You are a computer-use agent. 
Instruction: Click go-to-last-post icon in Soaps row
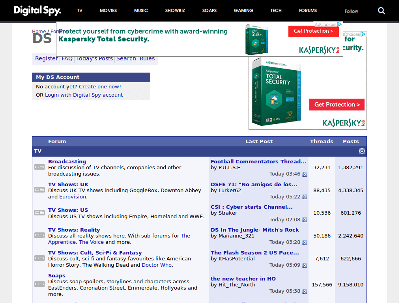[x=305, y=292]
